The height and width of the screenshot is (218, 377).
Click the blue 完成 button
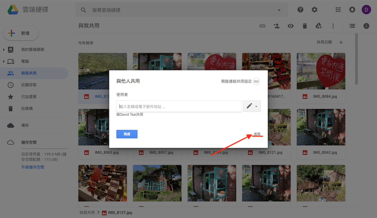click(127, 134)
